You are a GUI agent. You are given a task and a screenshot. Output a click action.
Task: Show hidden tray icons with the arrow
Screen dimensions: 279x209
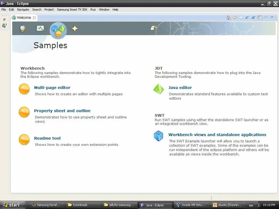(x=259, y=205)
